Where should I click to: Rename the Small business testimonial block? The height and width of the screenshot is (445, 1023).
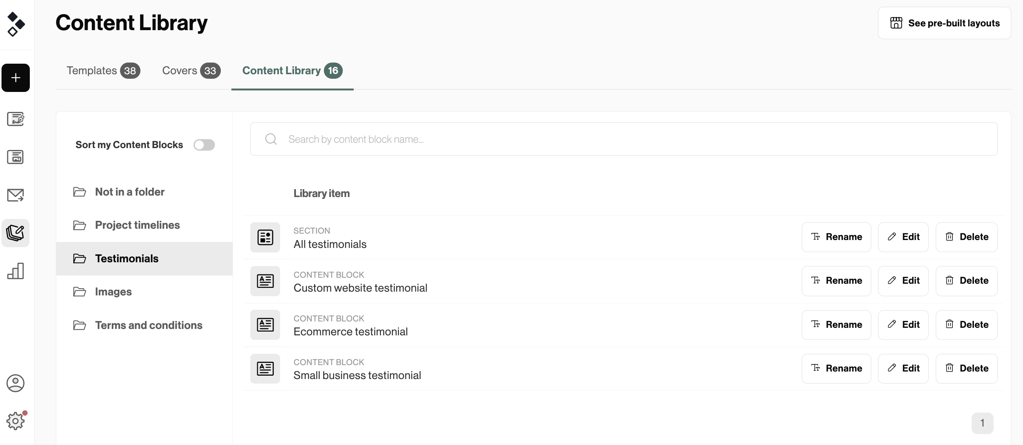click(837, 369)
